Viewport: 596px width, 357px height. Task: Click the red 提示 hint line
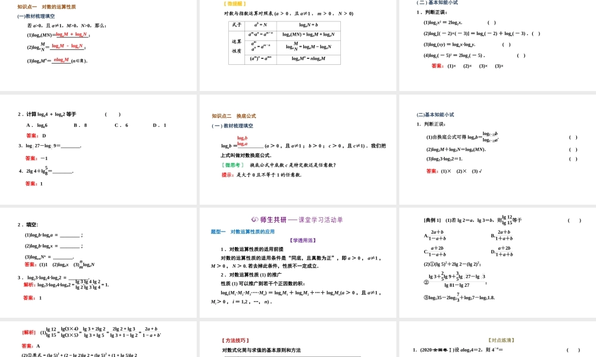(x=262, y=175)
